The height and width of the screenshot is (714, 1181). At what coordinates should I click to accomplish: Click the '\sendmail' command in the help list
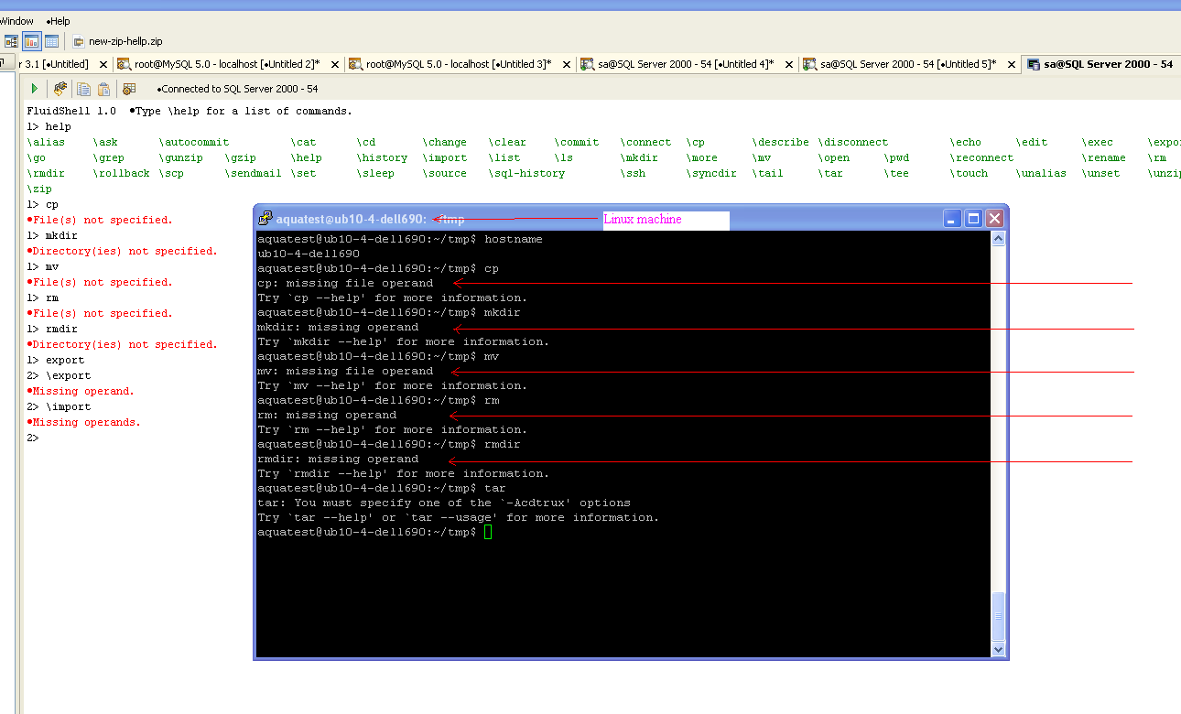click(254, 173)
